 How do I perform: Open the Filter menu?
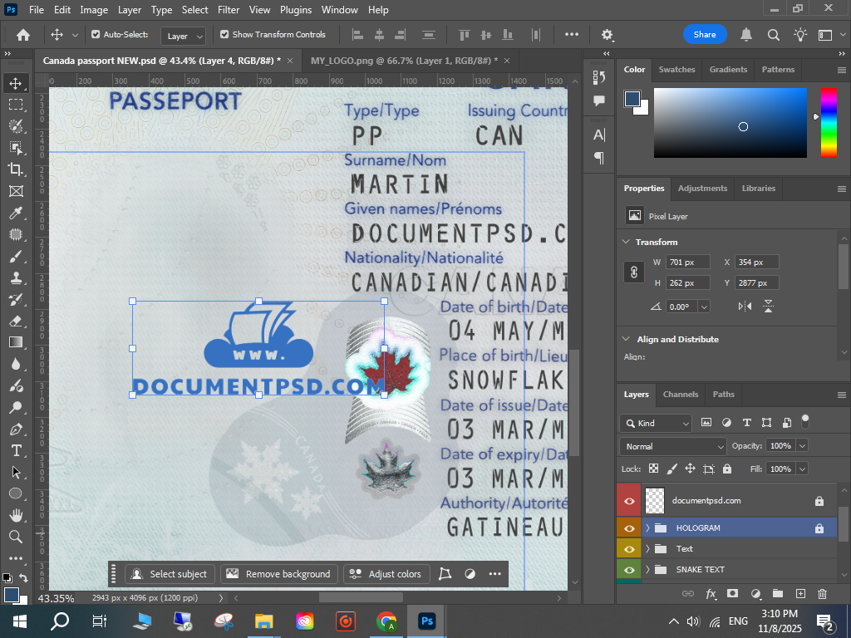tap(229, 10)
